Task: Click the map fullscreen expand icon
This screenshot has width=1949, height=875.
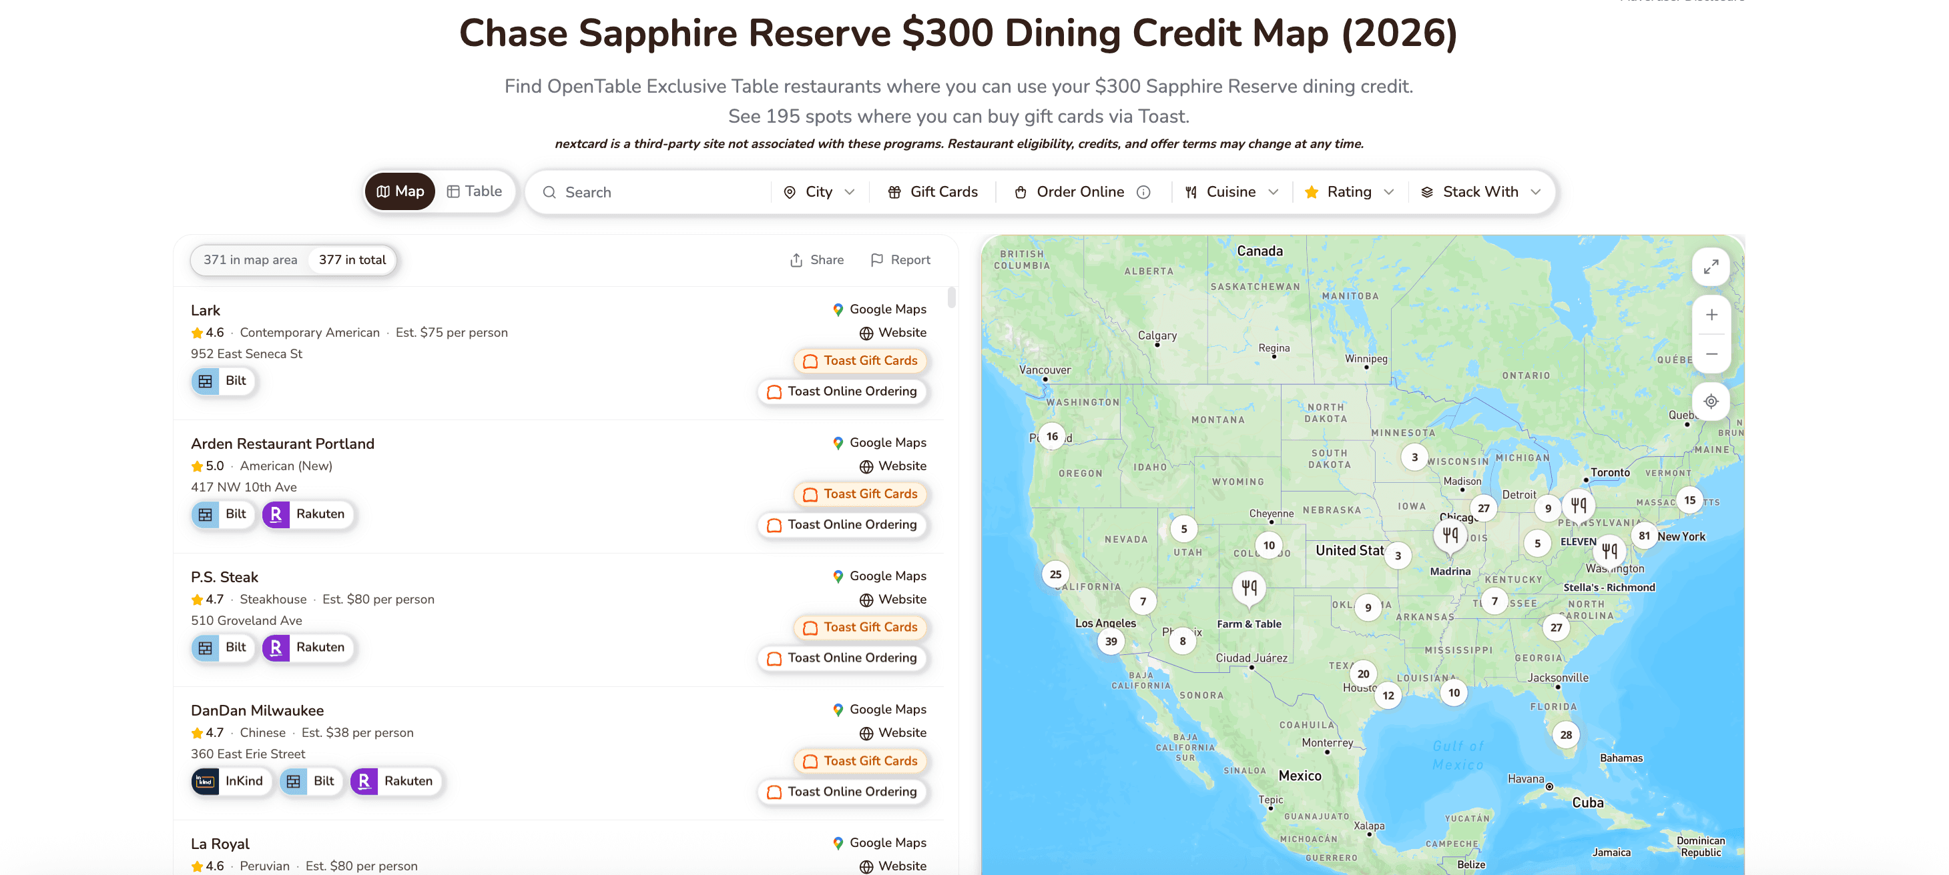Action: tap(1711, 267)
